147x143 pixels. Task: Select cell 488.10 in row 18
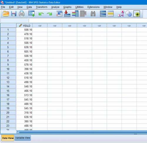tap(24, 104)
